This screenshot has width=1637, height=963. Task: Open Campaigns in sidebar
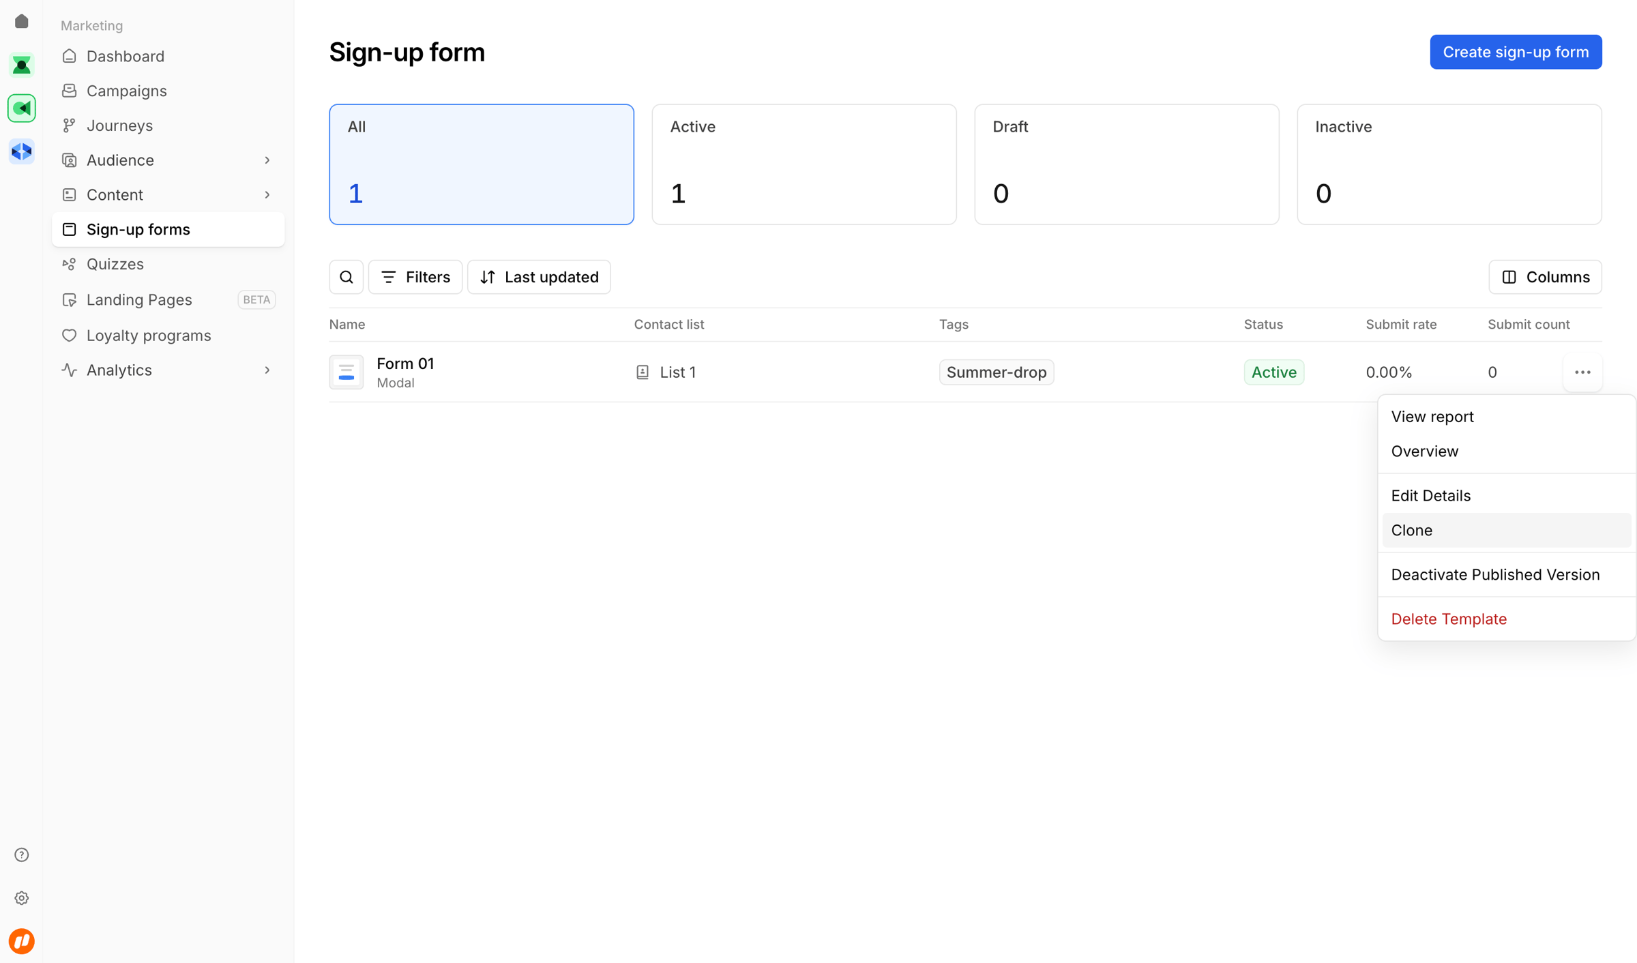click(168, 91)
